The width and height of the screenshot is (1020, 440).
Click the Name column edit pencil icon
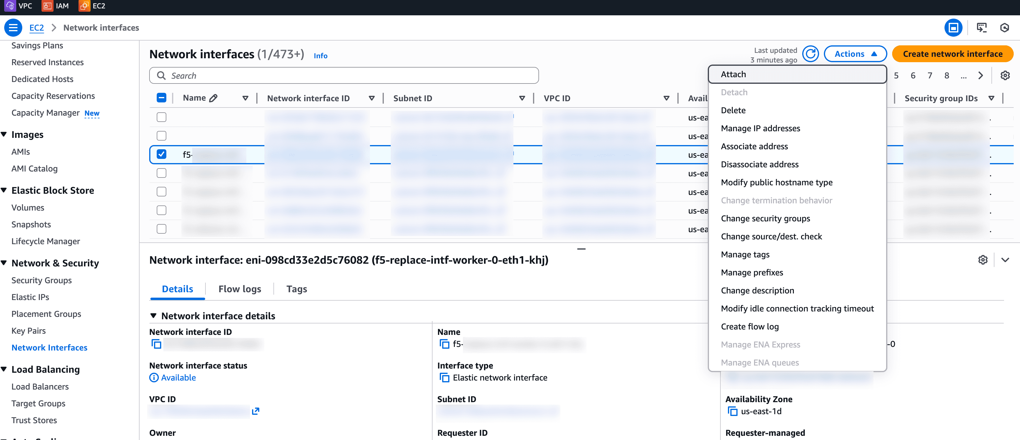tap(214, 98)
